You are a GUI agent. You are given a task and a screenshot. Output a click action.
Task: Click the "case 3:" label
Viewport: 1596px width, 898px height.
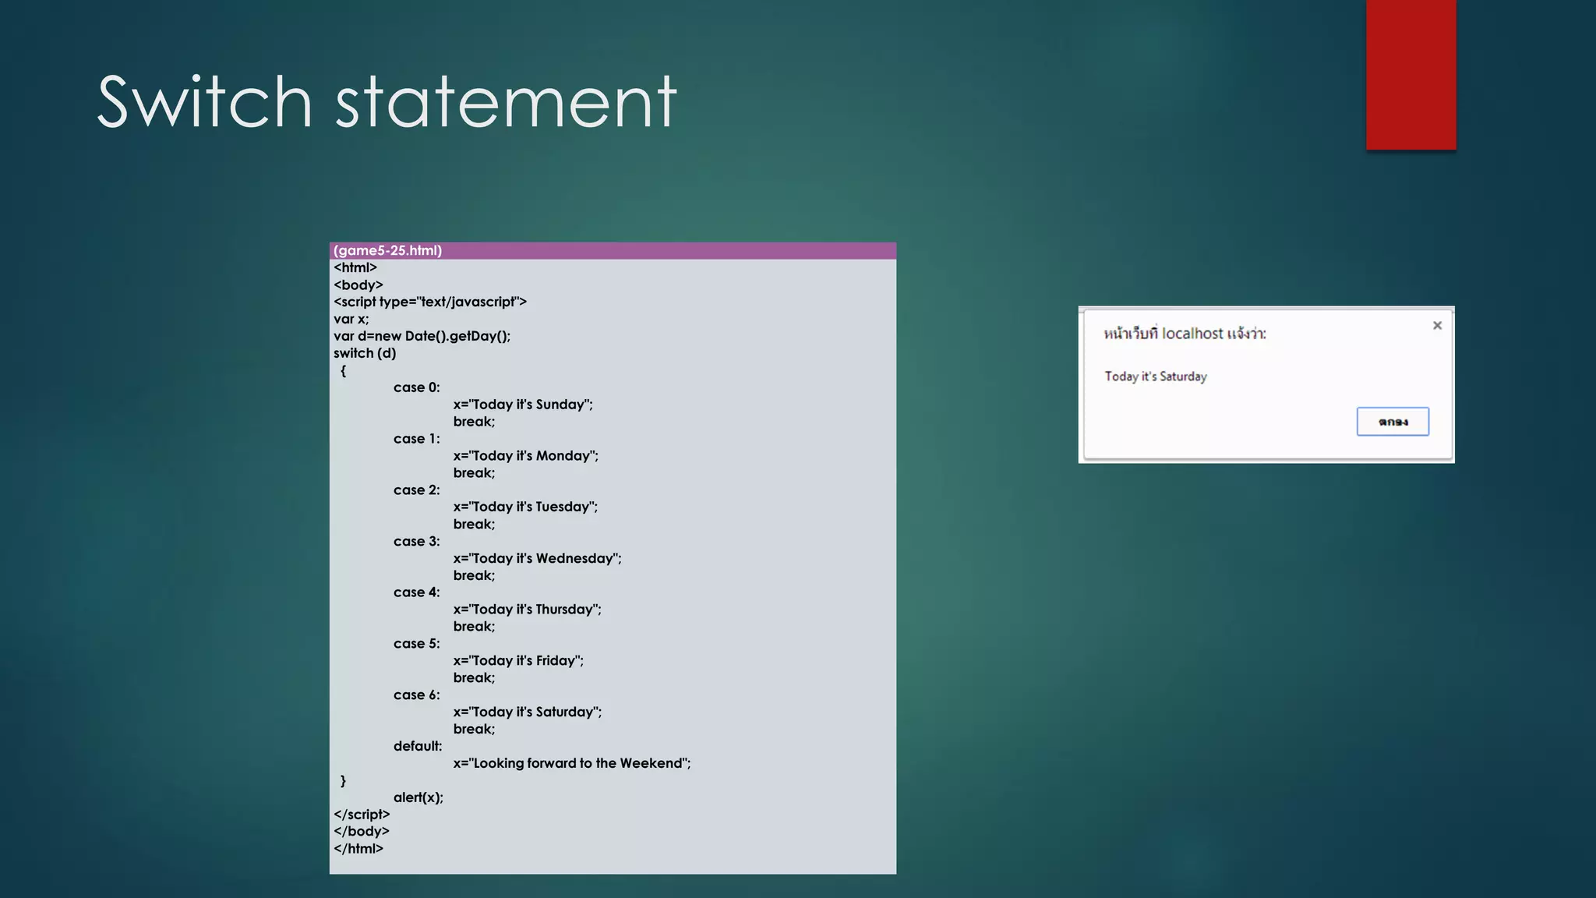pos(416,541)
